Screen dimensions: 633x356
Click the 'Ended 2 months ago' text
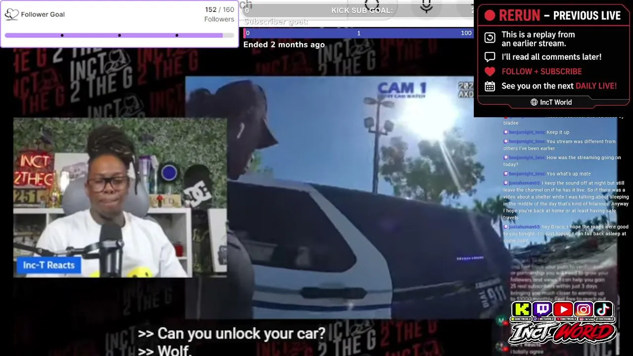284,44
